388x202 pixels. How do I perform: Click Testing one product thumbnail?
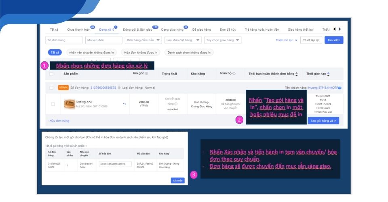[x=69, y=104]
